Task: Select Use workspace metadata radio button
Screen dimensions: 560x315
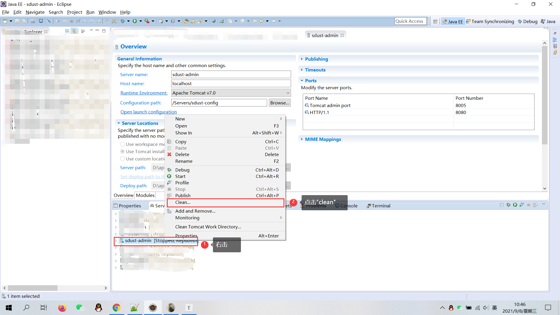Action: tap(123, 144)
